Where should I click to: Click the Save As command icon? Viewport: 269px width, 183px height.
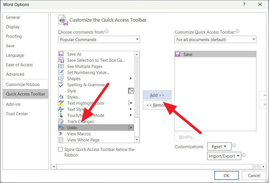61,54
